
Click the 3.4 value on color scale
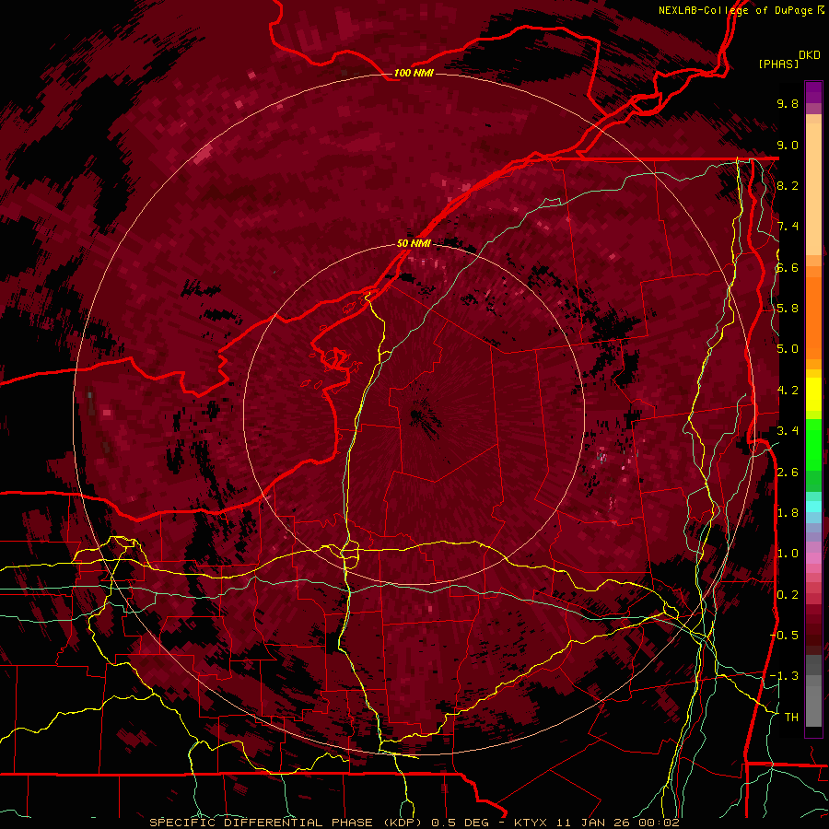(x=788, y=431)
